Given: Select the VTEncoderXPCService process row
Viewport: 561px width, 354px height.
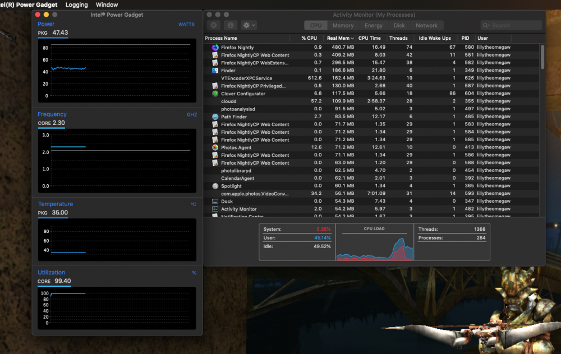Looking at the screenshot, I should click(371, 78).
